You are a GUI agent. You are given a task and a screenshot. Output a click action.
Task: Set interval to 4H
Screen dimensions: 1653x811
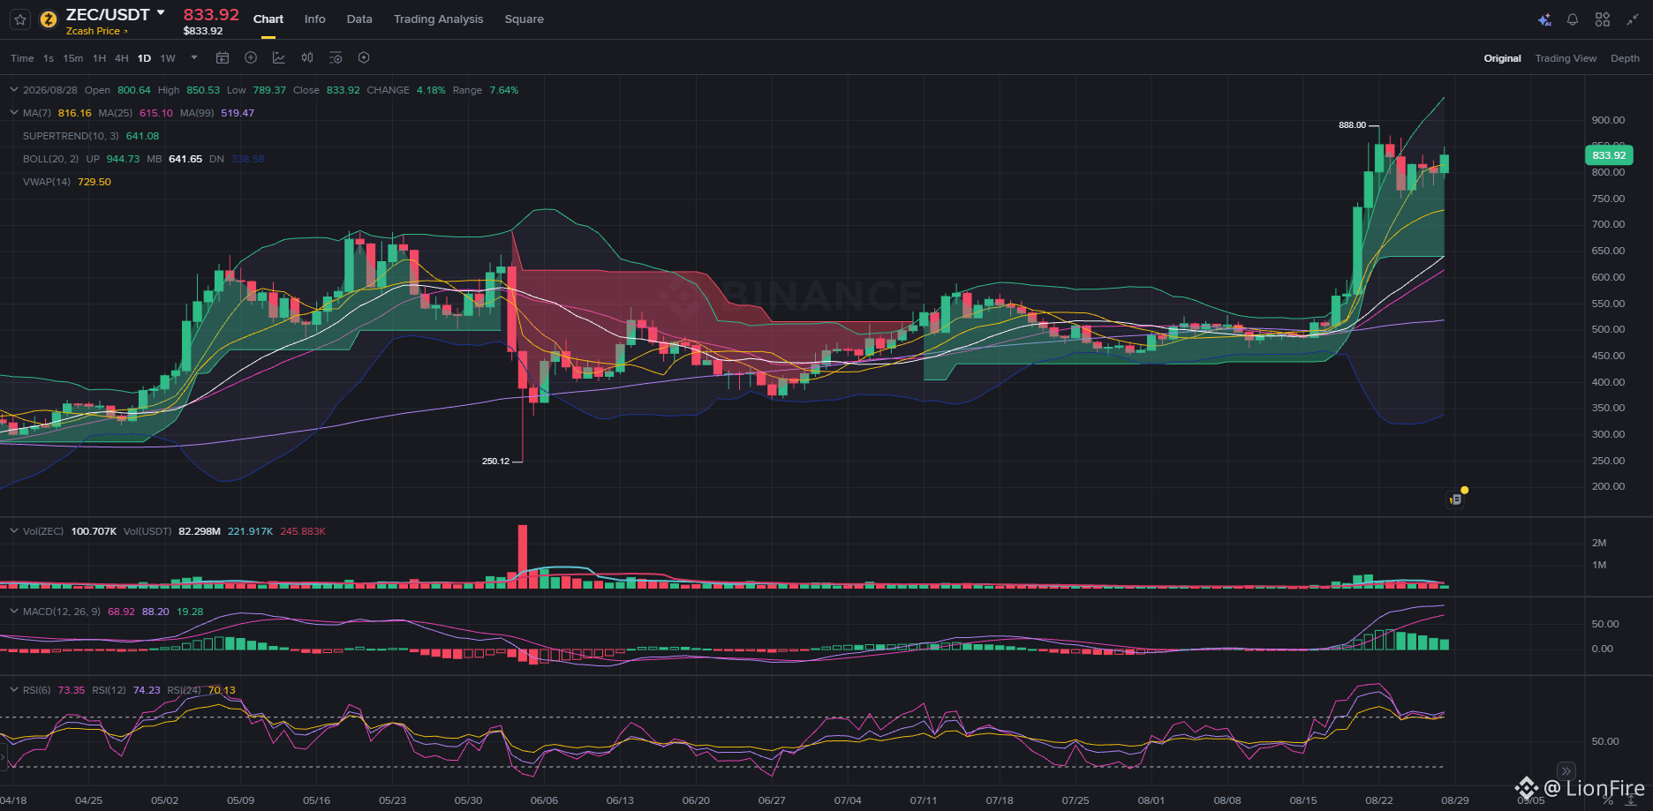coord(122,58)
